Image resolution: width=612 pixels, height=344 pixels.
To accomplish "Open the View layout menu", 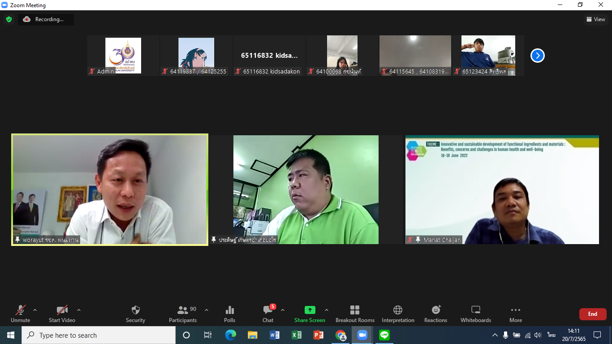I will tap(596, 19).
